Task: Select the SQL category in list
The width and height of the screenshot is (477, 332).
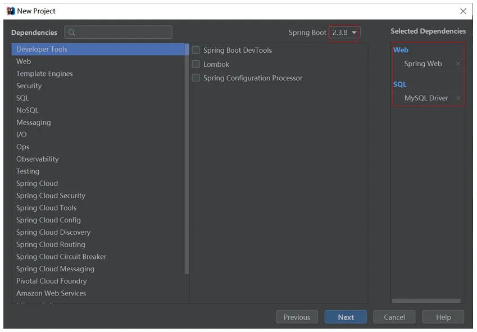Action: pos(98,98)
